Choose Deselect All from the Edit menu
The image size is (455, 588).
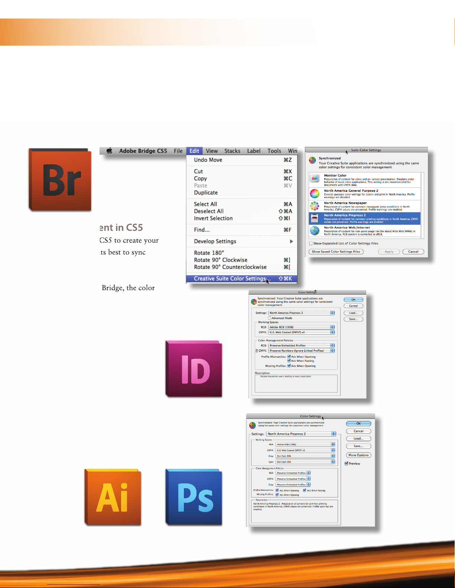[242, 211]
